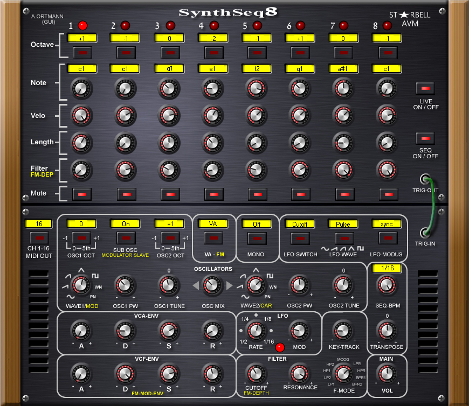
Task: Click the LFO-MODUS display showing sync
Action: 387,224
